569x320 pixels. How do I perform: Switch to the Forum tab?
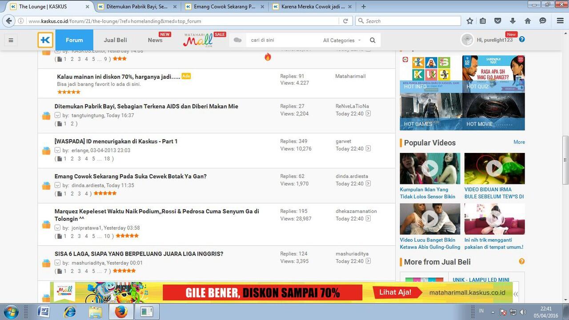point(74,40)
